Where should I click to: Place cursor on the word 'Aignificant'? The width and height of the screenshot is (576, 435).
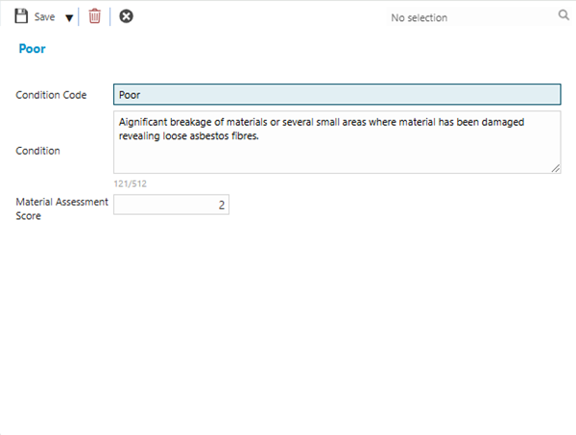[145, 122]
